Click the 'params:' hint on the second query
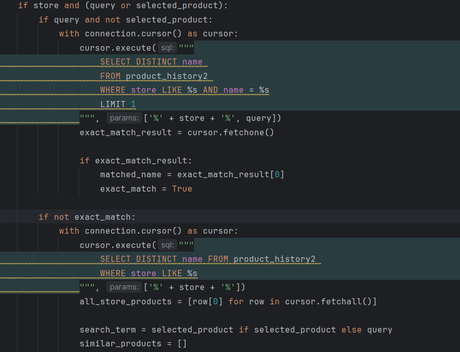 (x=123, y=287)
